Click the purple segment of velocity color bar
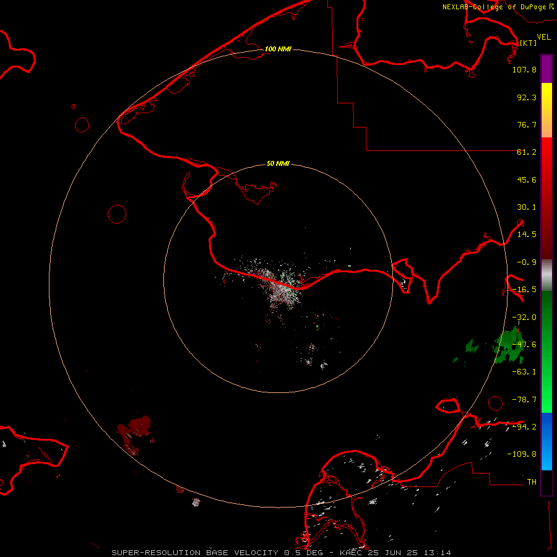Viewport: 557px width, 557px height. tap(546, 69)
